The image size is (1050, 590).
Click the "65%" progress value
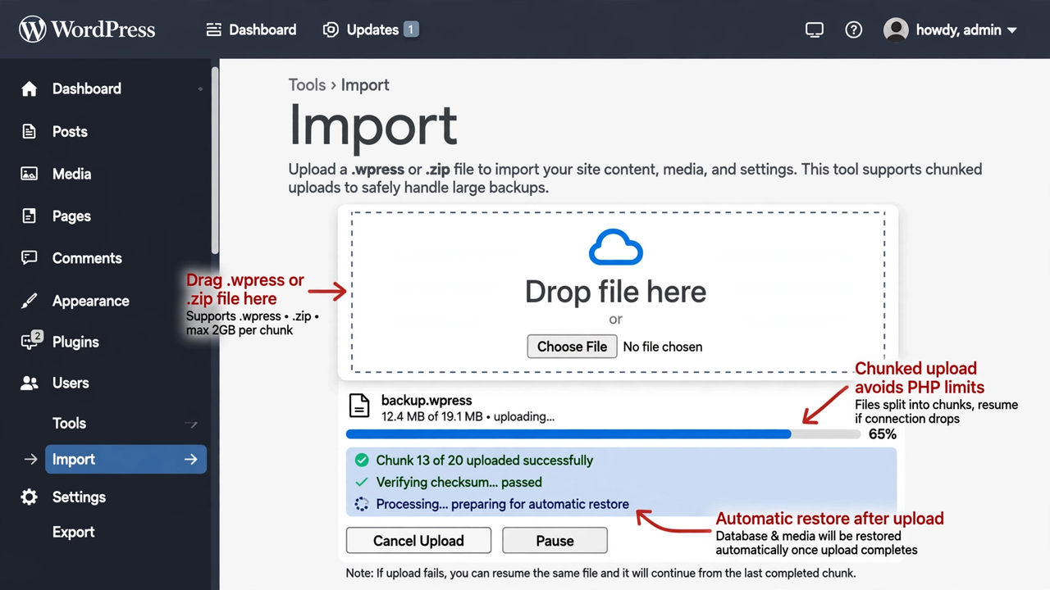coord(883,434)
